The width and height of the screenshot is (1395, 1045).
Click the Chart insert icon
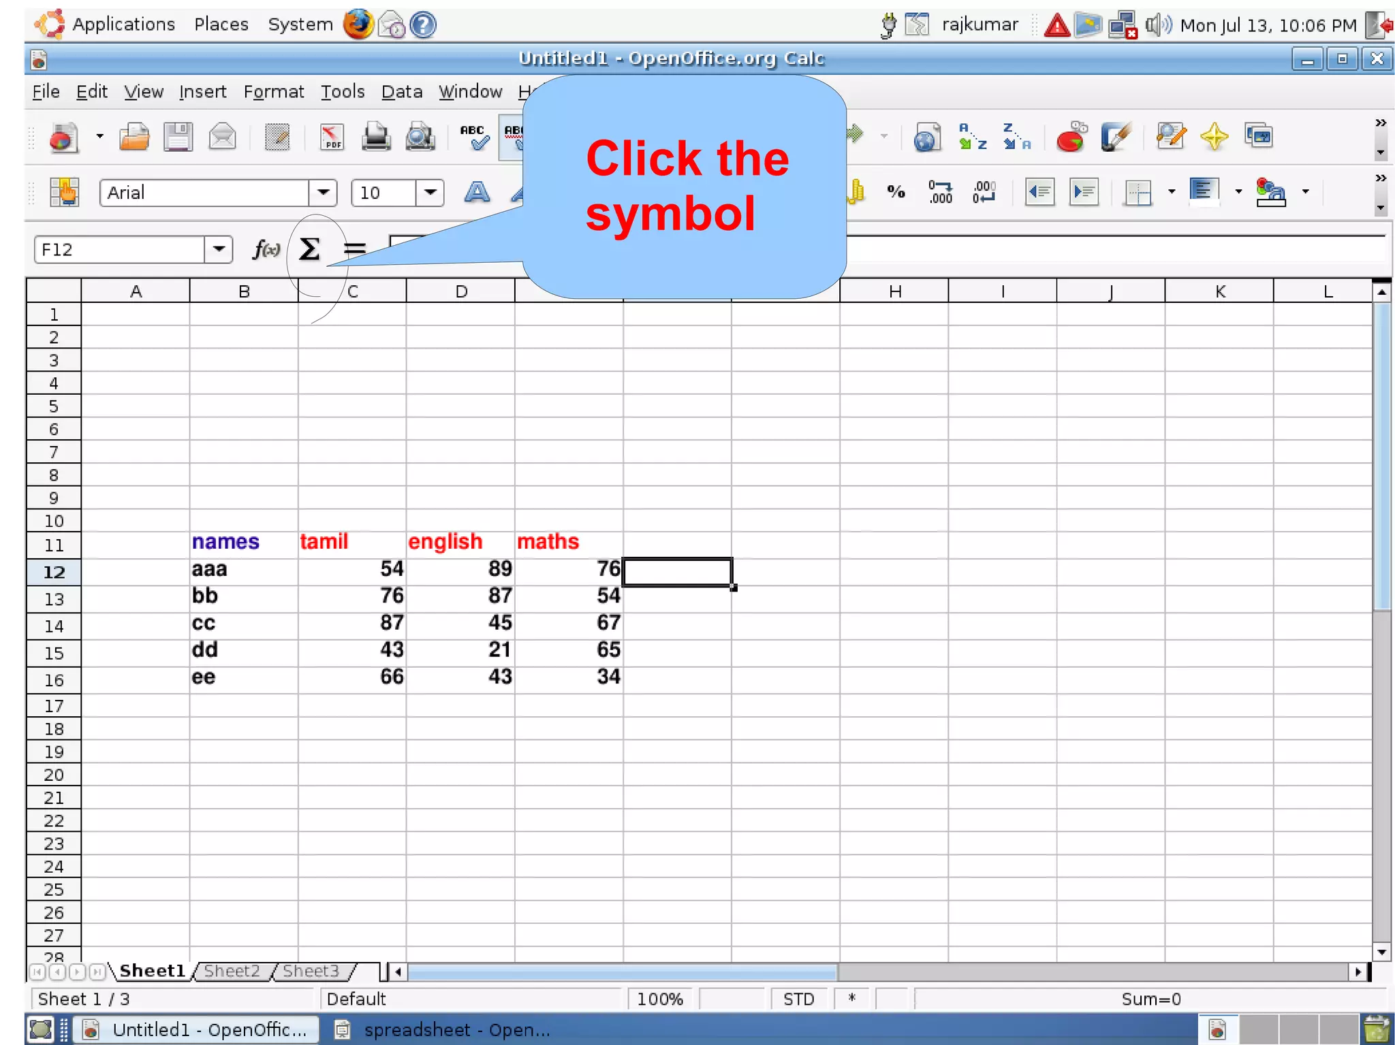[1070, 137]
